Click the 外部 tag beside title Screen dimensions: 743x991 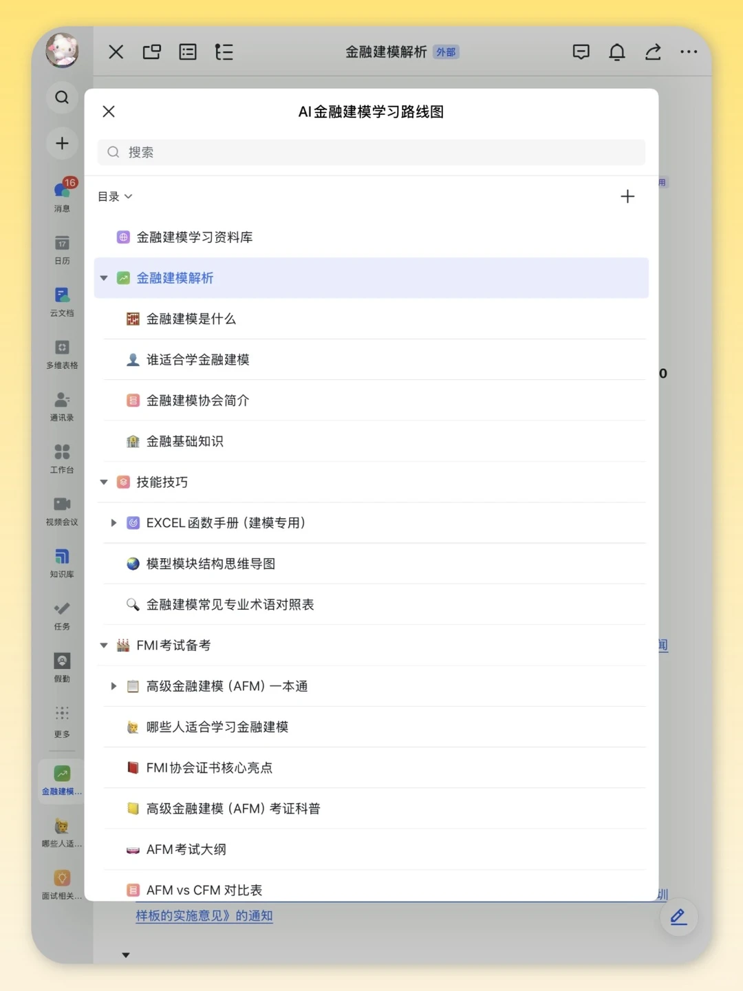click(x=446, y=52)
